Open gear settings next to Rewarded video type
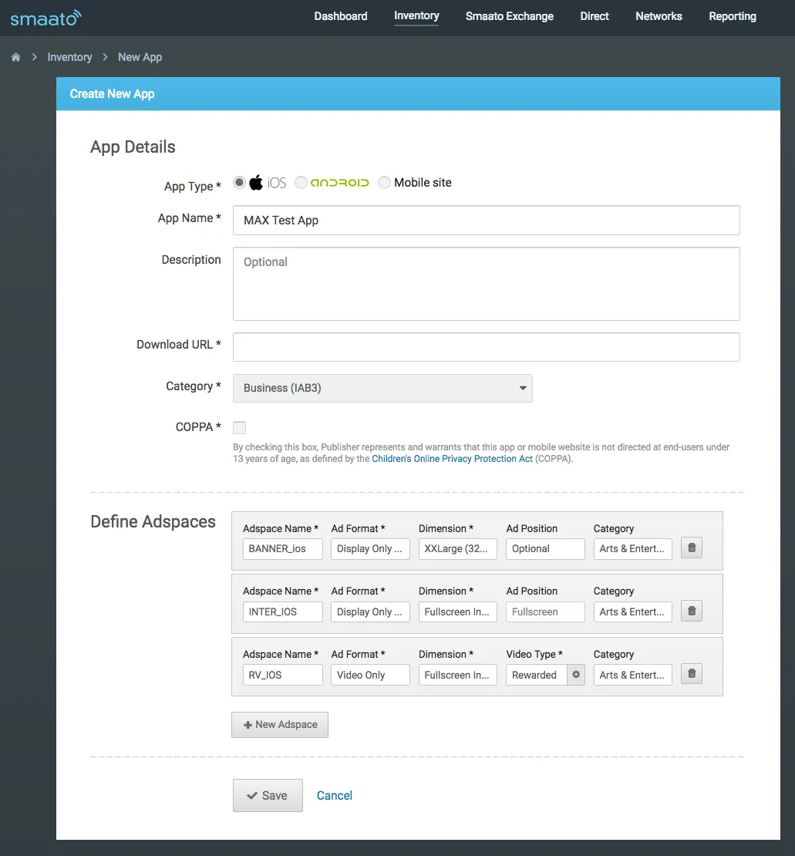Viewport: 795px width, 856px height. point(575,674)
